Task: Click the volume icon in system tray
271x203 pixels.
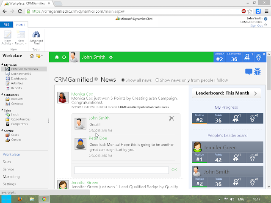Action: 232,199
